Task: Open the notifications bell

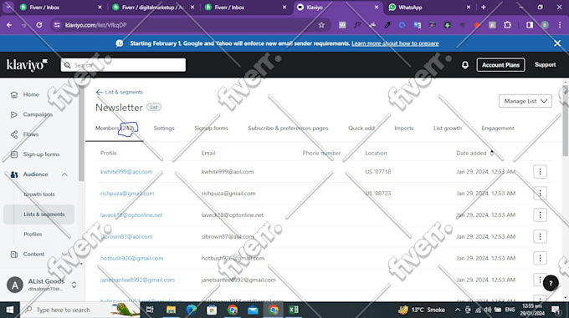Action: pos(465,65)
